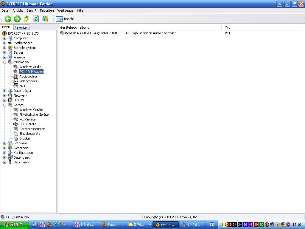This screenshot has height=229, width=305.
Task: Click the yellow security shield tray icon
Action: pos(277,225)
